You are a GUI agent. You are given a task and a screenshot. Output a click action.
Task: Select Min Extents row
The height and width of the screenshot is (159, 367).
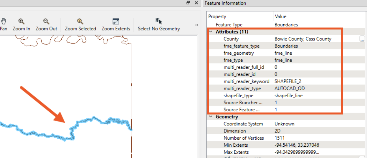286,145
